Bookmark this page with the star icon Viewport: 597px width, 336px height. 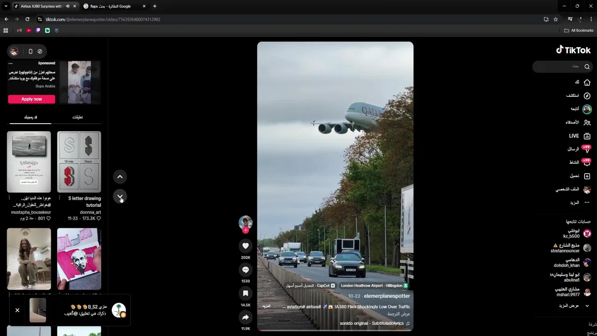tap(555, 19)
